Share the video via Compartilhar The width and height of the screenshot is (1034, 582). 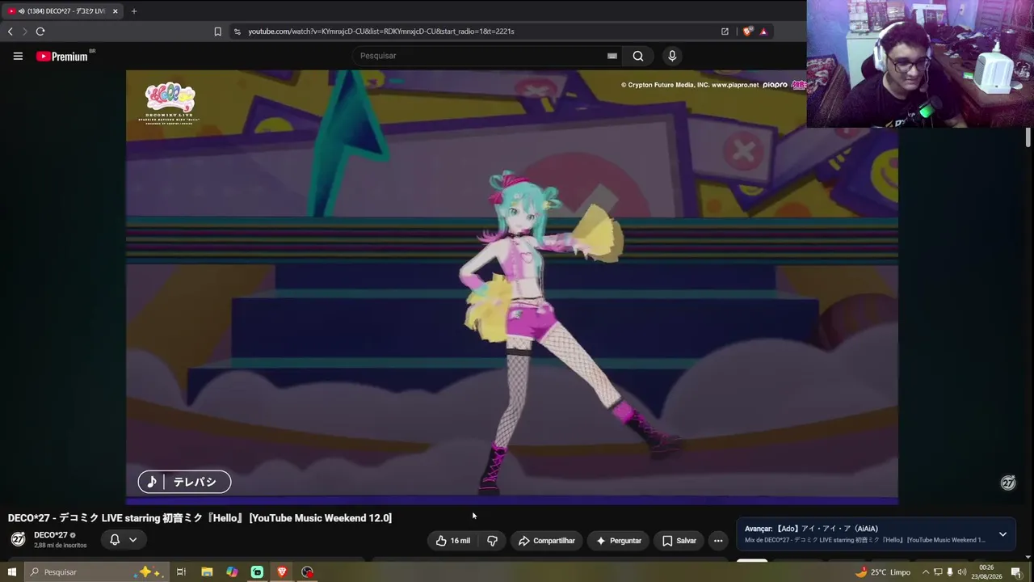[547, 541]
